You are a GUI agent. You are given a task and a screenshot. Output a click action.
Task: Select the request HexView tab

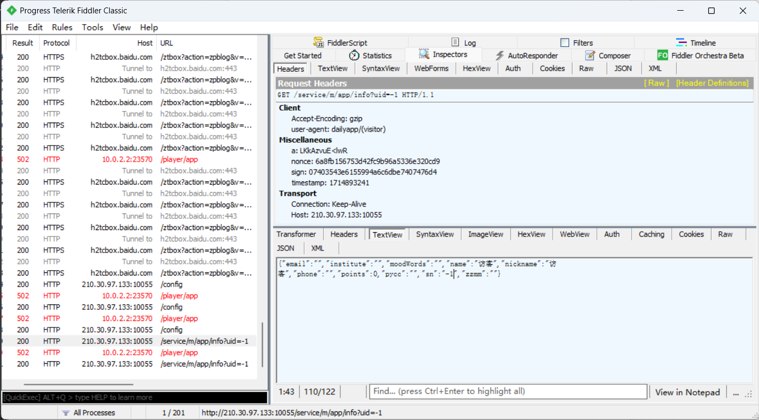[x=476, y=68]
